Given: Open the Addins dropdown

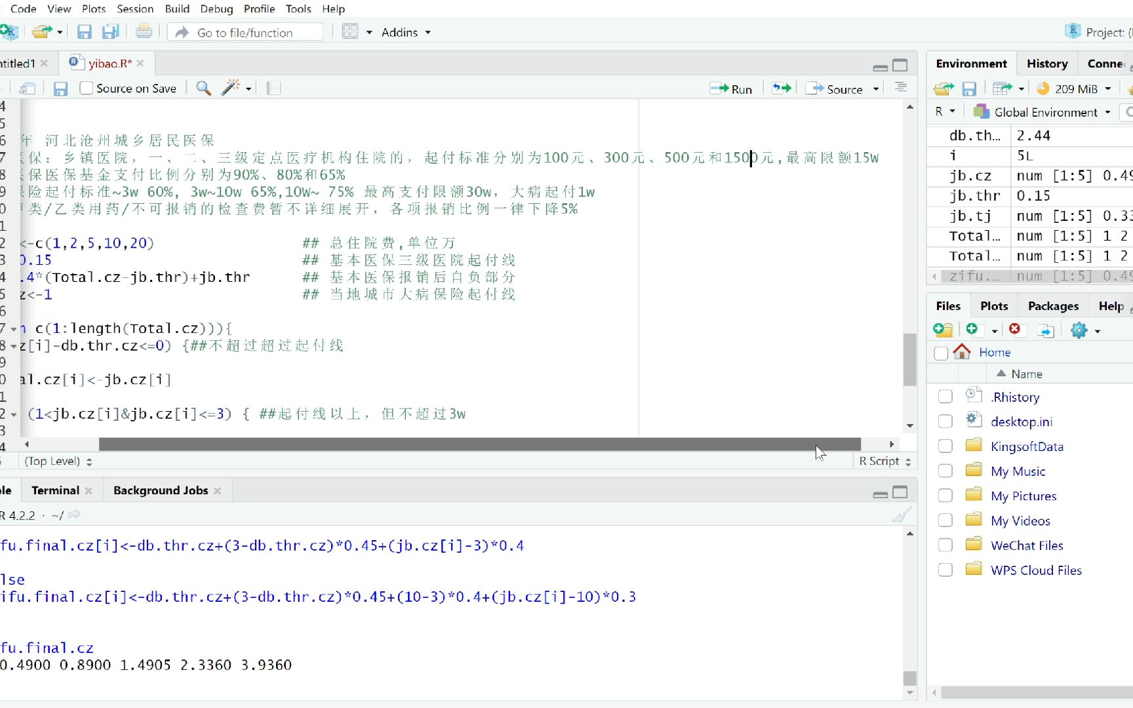Looking at the screenshot, I should pos(406,32).
